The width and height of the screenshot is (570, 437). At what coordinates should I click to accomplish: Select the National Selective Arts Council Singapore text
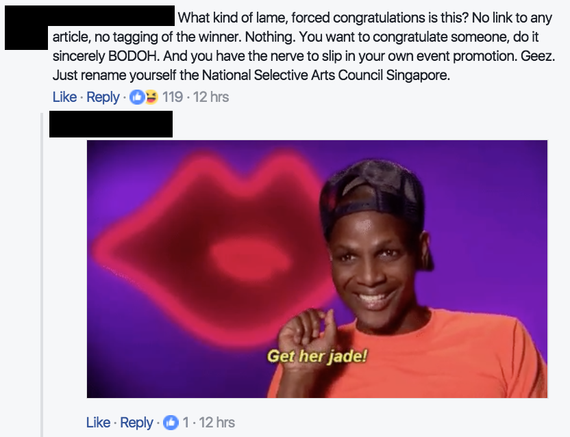[326, 75]
